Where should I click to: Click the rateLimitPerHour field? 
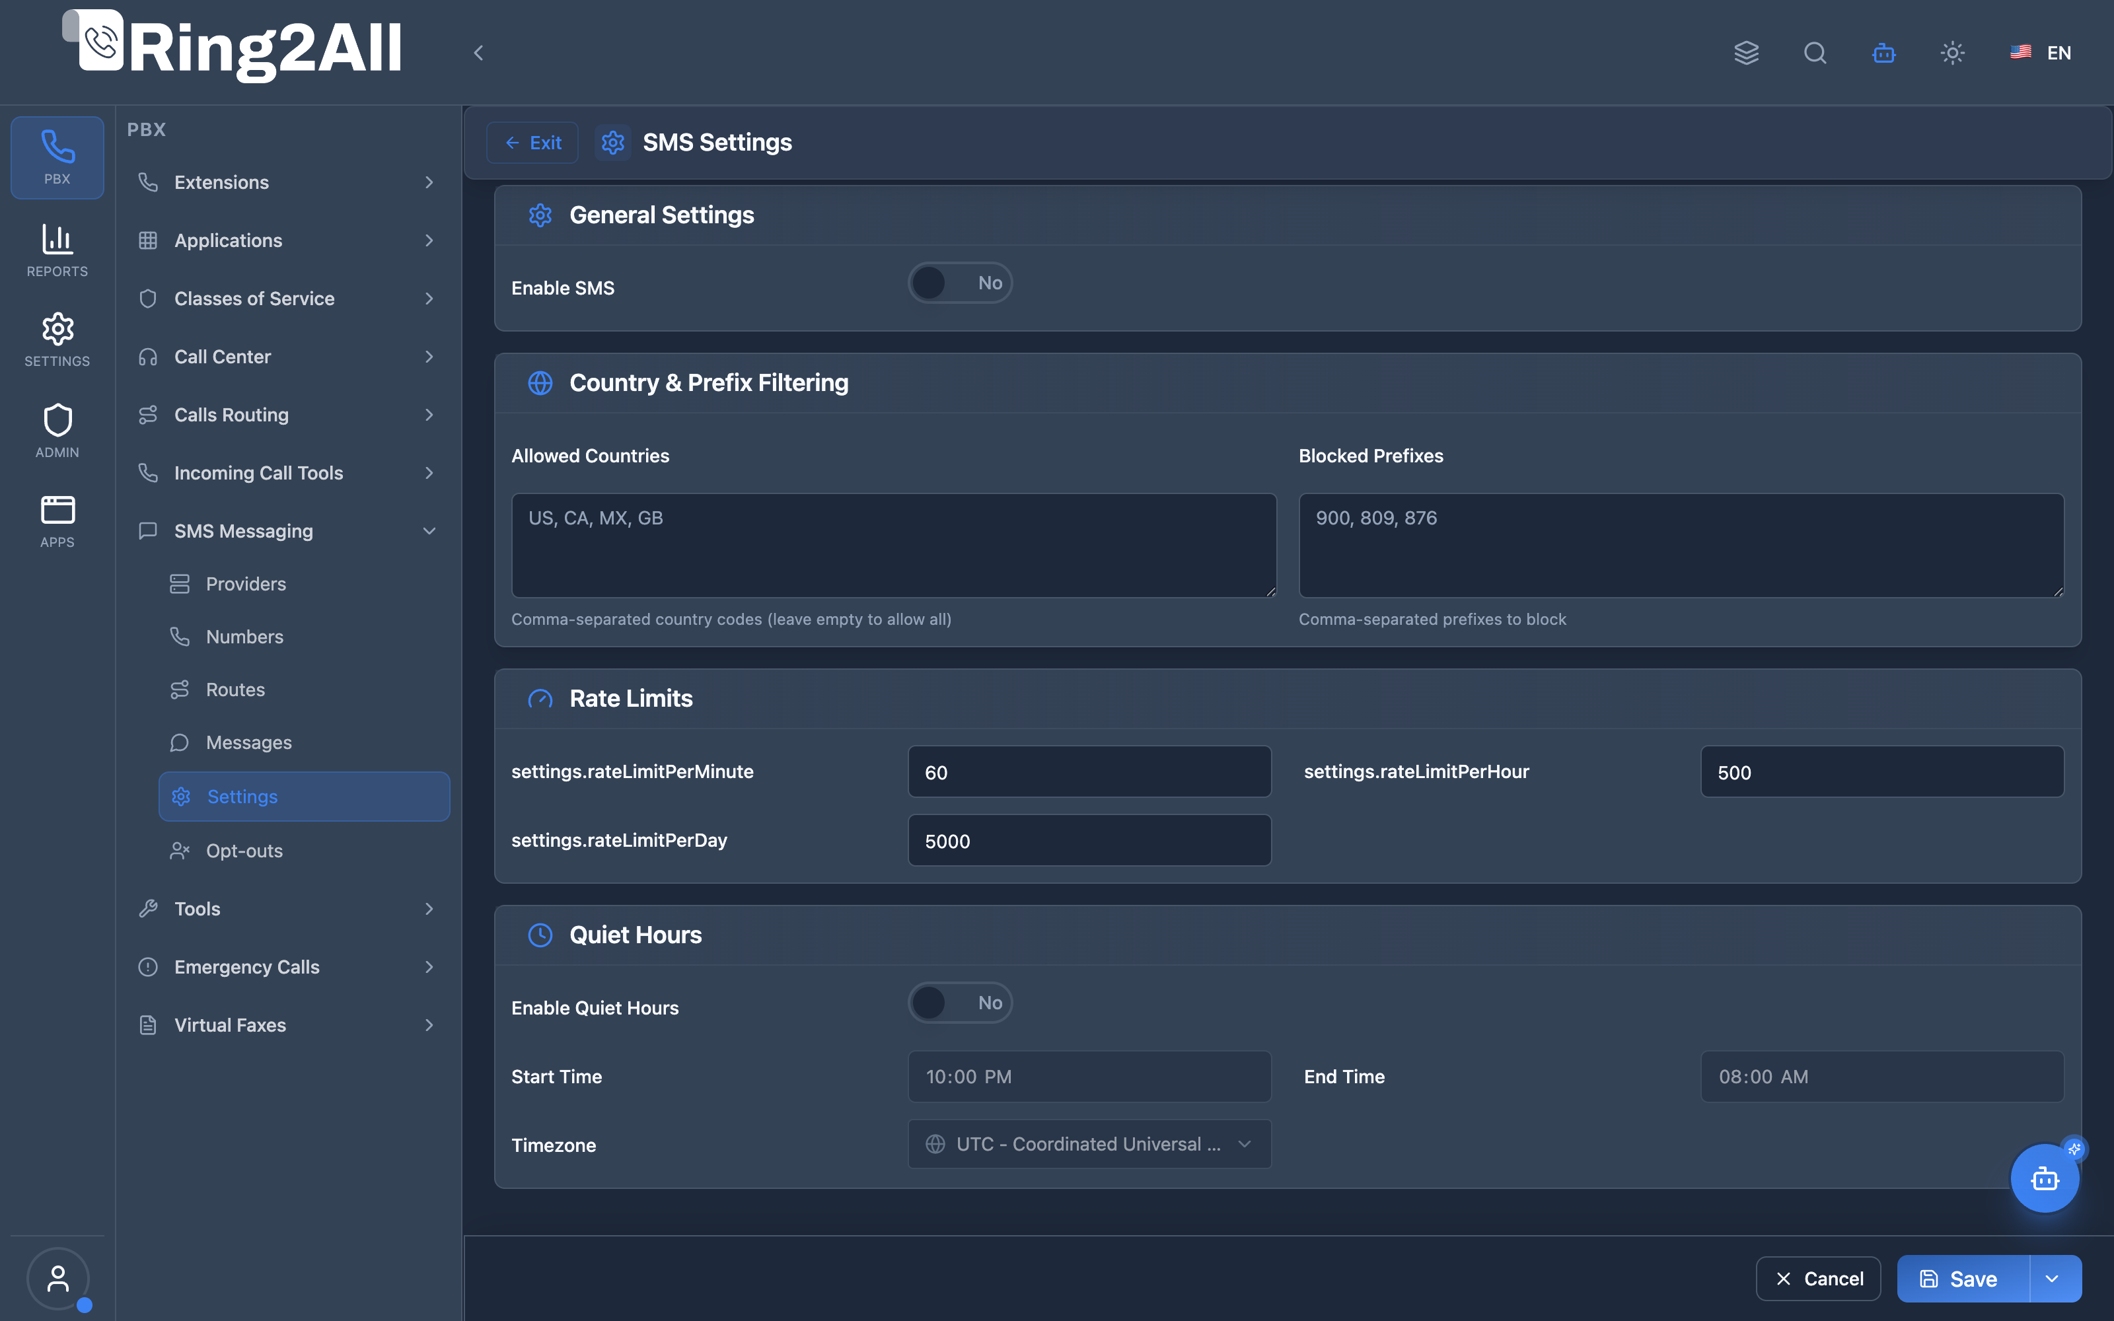[x=1883, y=771]
